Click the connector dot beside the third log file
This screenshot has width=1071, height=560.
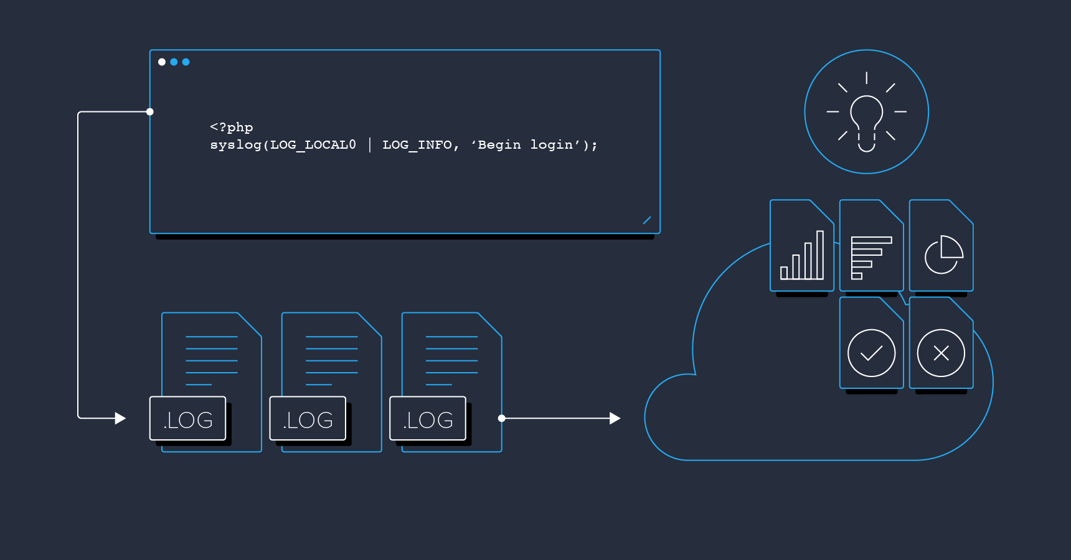[501, 418]
